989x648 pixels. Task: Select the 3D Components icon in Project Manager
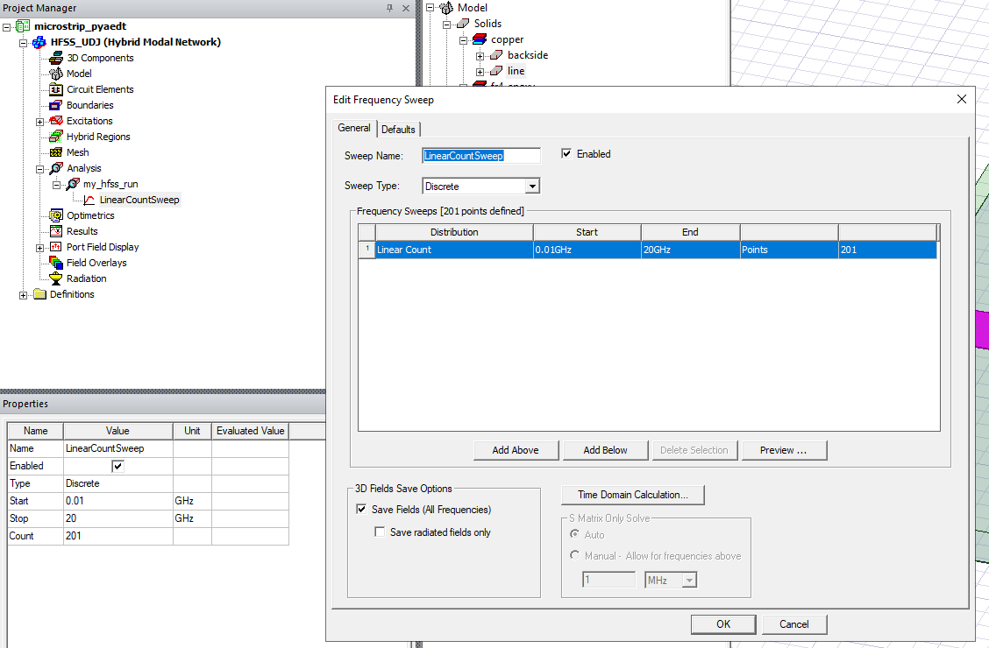(x=54, y=58)
